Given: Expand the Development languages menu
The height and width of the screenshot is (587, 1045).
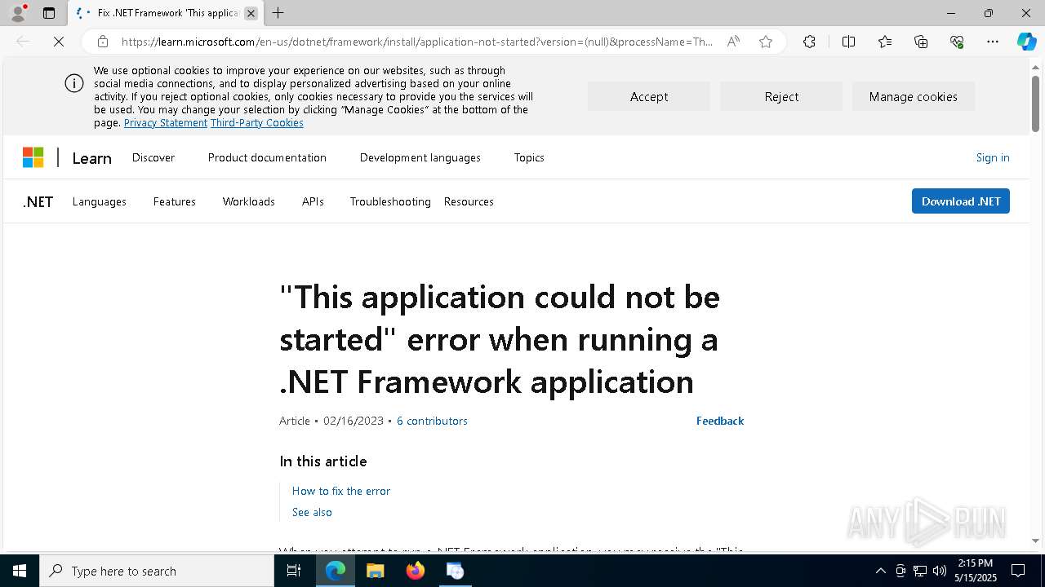Looking at the screenshot, I should (420, 157).
